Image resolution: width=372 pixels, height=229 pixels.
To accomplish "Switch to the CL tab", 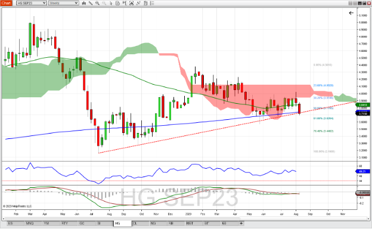I will [141, 223].
